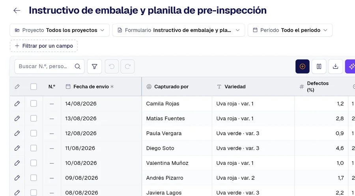Click the dark add record plus button
Screen dimensions: 355x196
(x=303, y=67)
